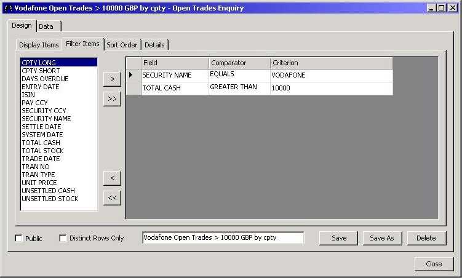Click the application icon in title bar
The width and height of the screenshot is (462, 278).
click(7, 8)
